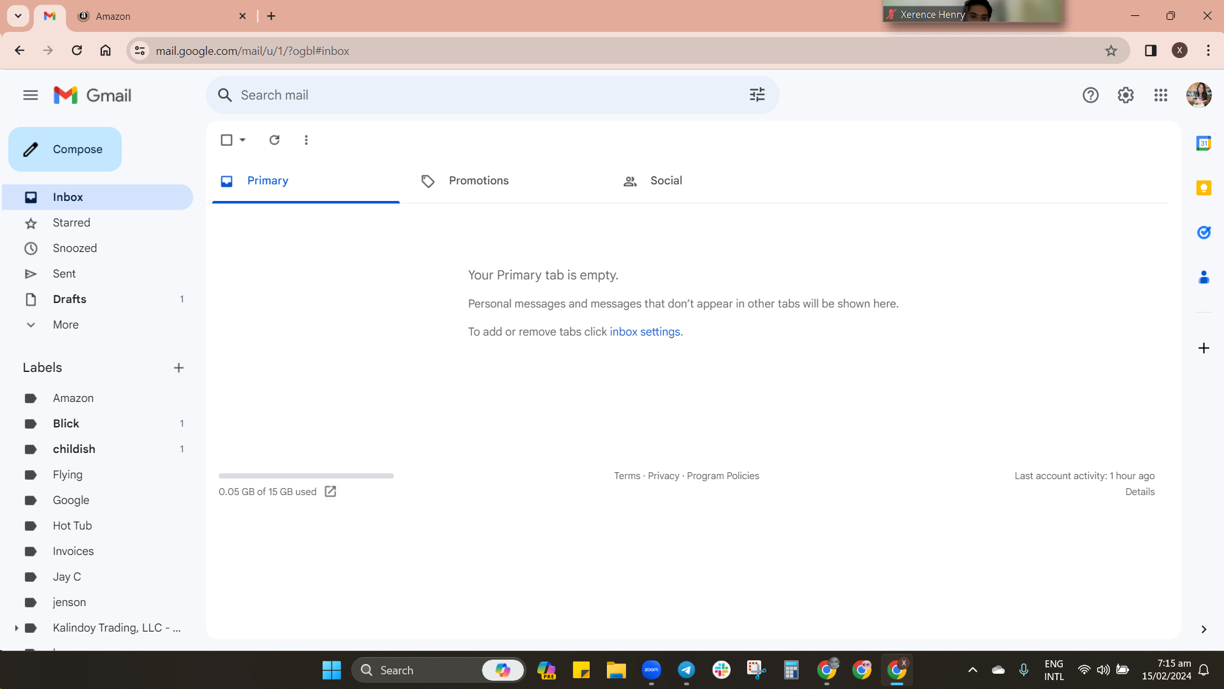Bookmark this page with the star icon
The image size is (1224, 689).
tap(1111, 50)
